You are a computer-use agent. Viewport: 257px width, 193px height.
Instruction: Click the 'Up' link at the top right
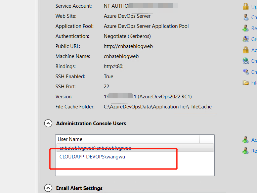point(254,7)
